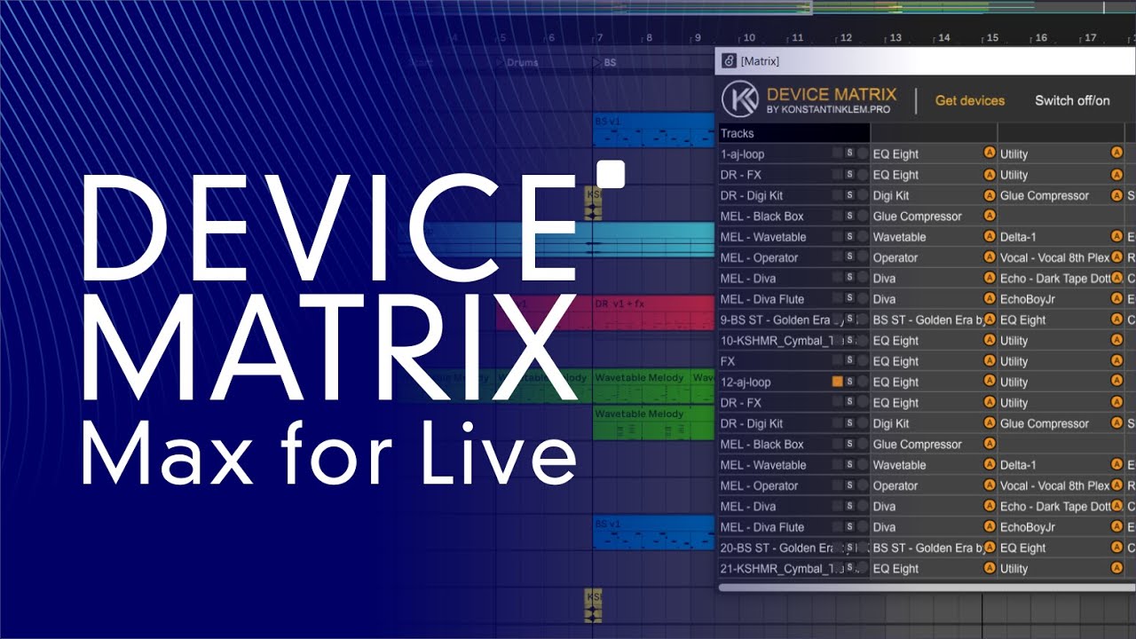
Task: Click the A icon beside EQ Eight on 12-aj-loop row
Action: coord(990,382)
